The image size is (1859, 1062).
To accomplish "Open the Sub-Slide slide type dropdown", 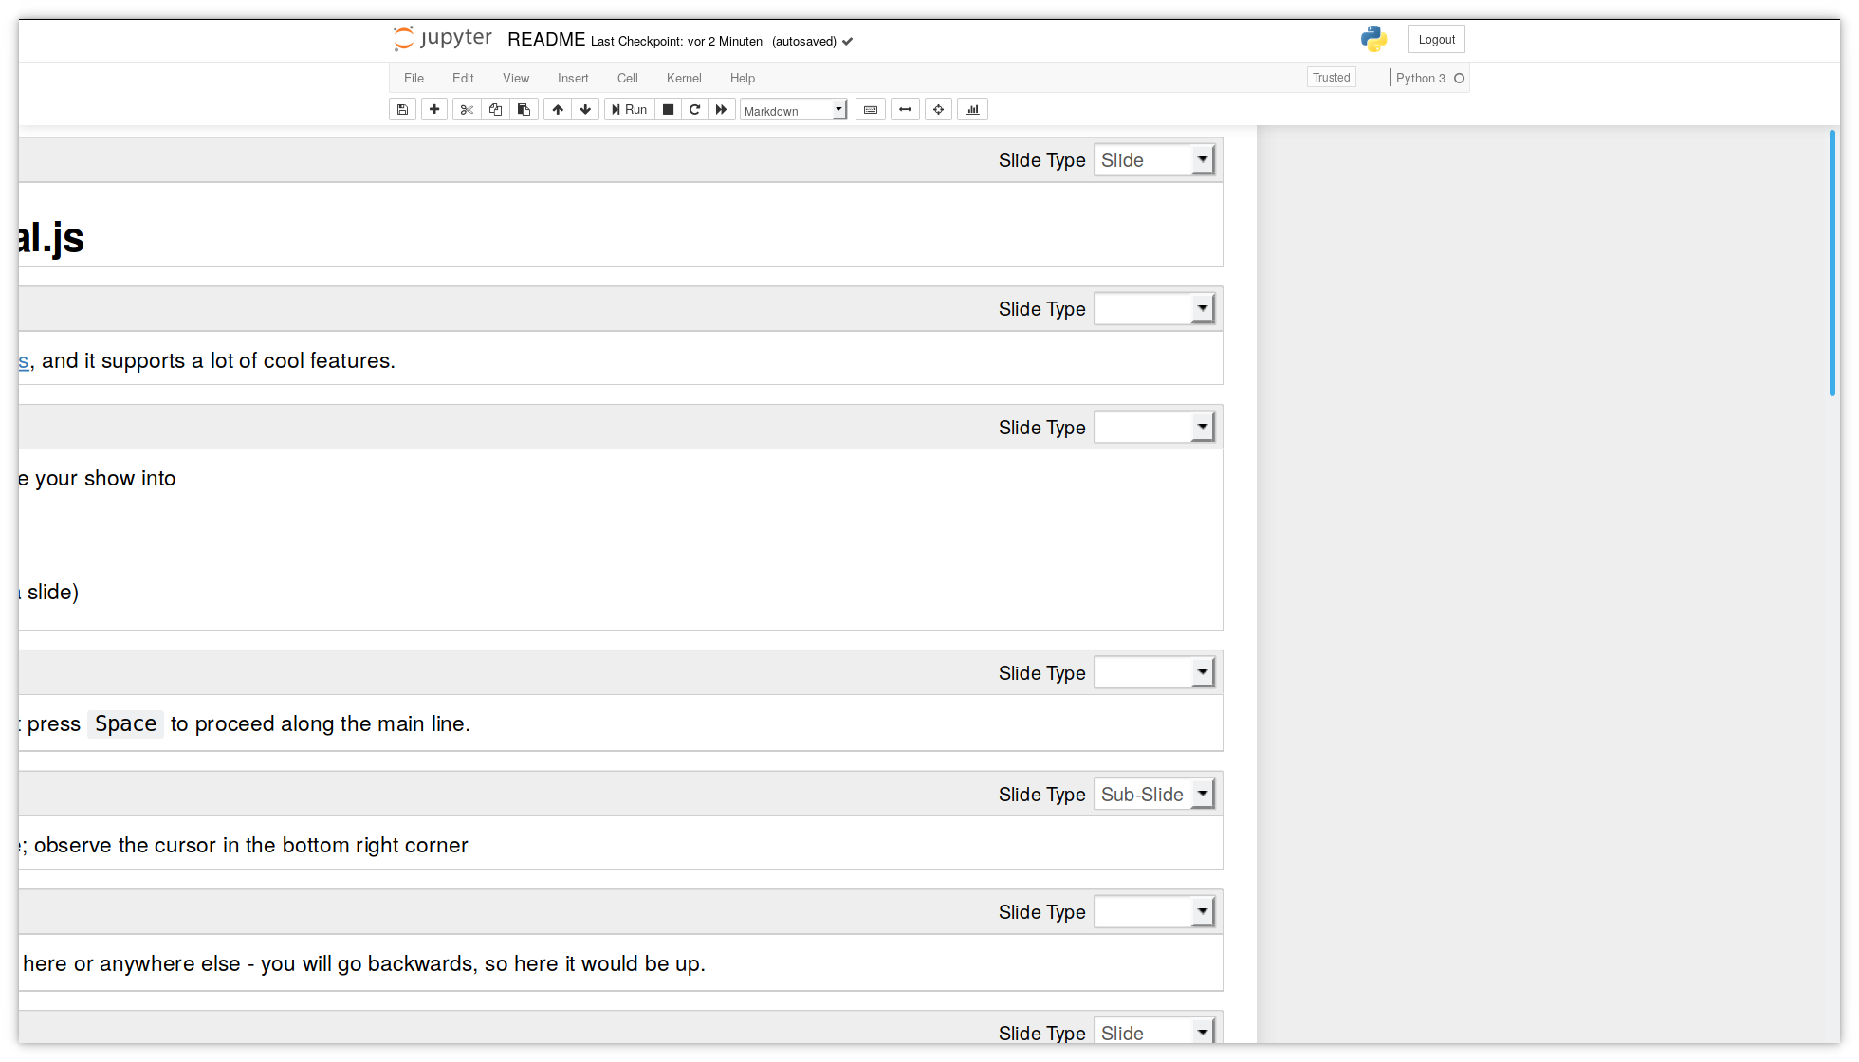I will click(x=1154, y=795).
